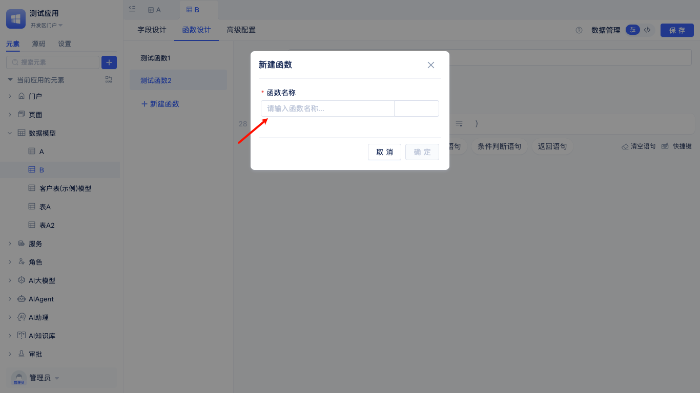Click 确定 button in the dialog

[422, 152]
